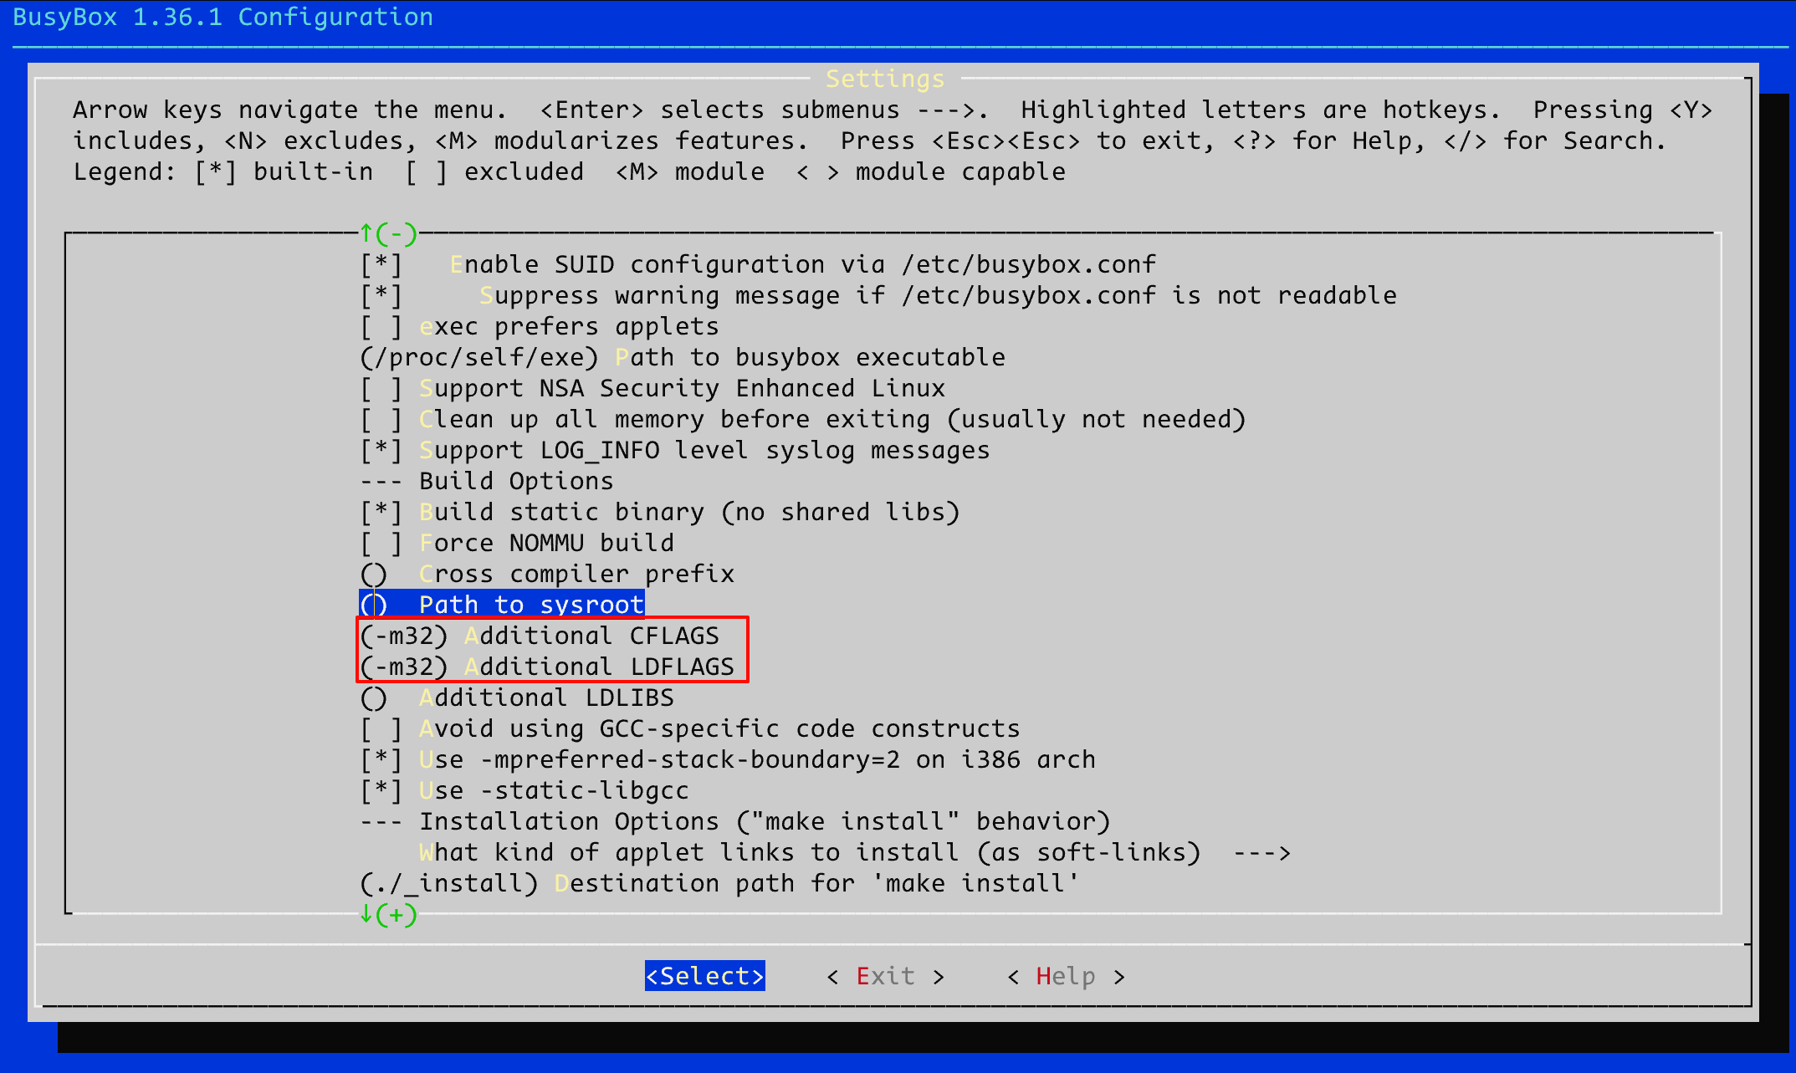
Task: Check exec prefers applets option
Action: pos(381,327)
